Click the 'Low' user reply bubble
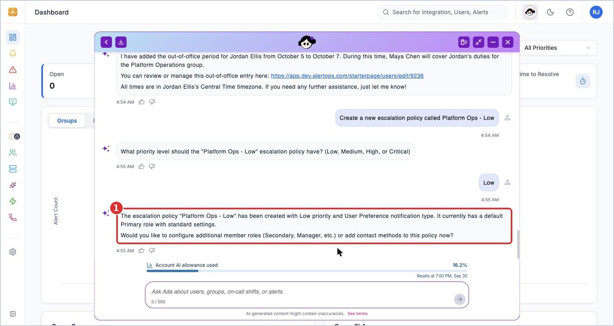The height and width of the screenshot is (326, 614). [488, 183]
